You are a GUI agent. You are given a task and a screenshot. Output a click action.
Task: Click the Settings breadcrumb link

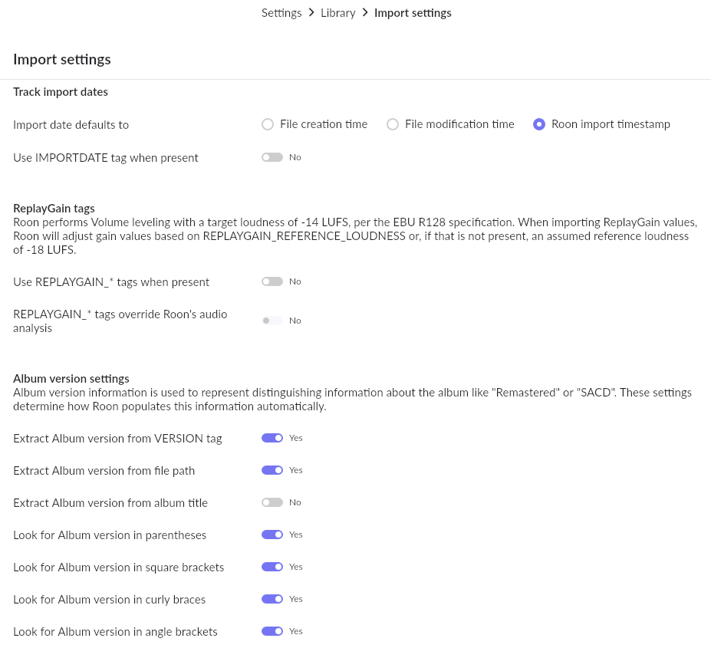tap(281, 13)
